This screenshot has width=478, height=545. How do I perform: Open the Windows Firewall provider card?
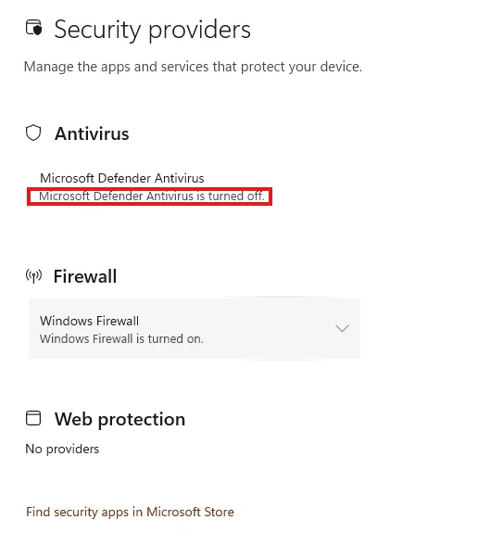click(195, 328)
